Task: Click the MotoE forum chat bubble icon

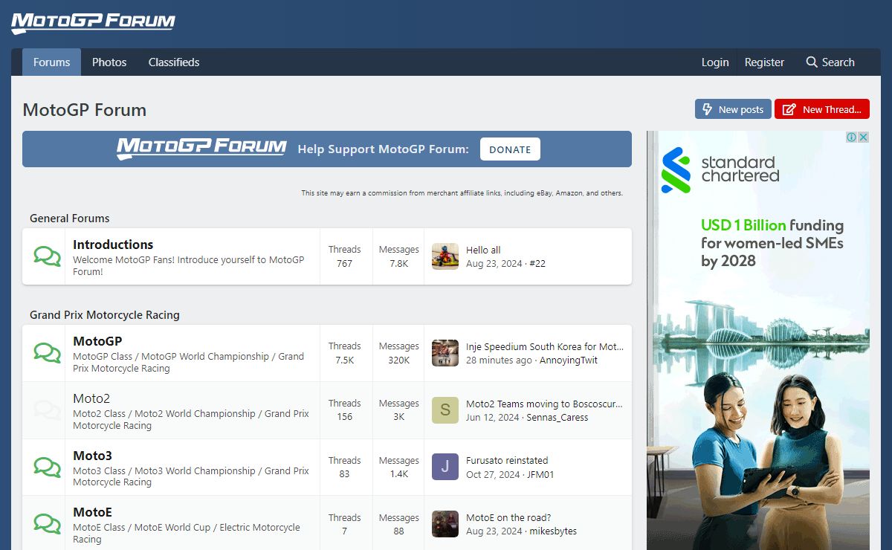Action: tap(48, 524)
